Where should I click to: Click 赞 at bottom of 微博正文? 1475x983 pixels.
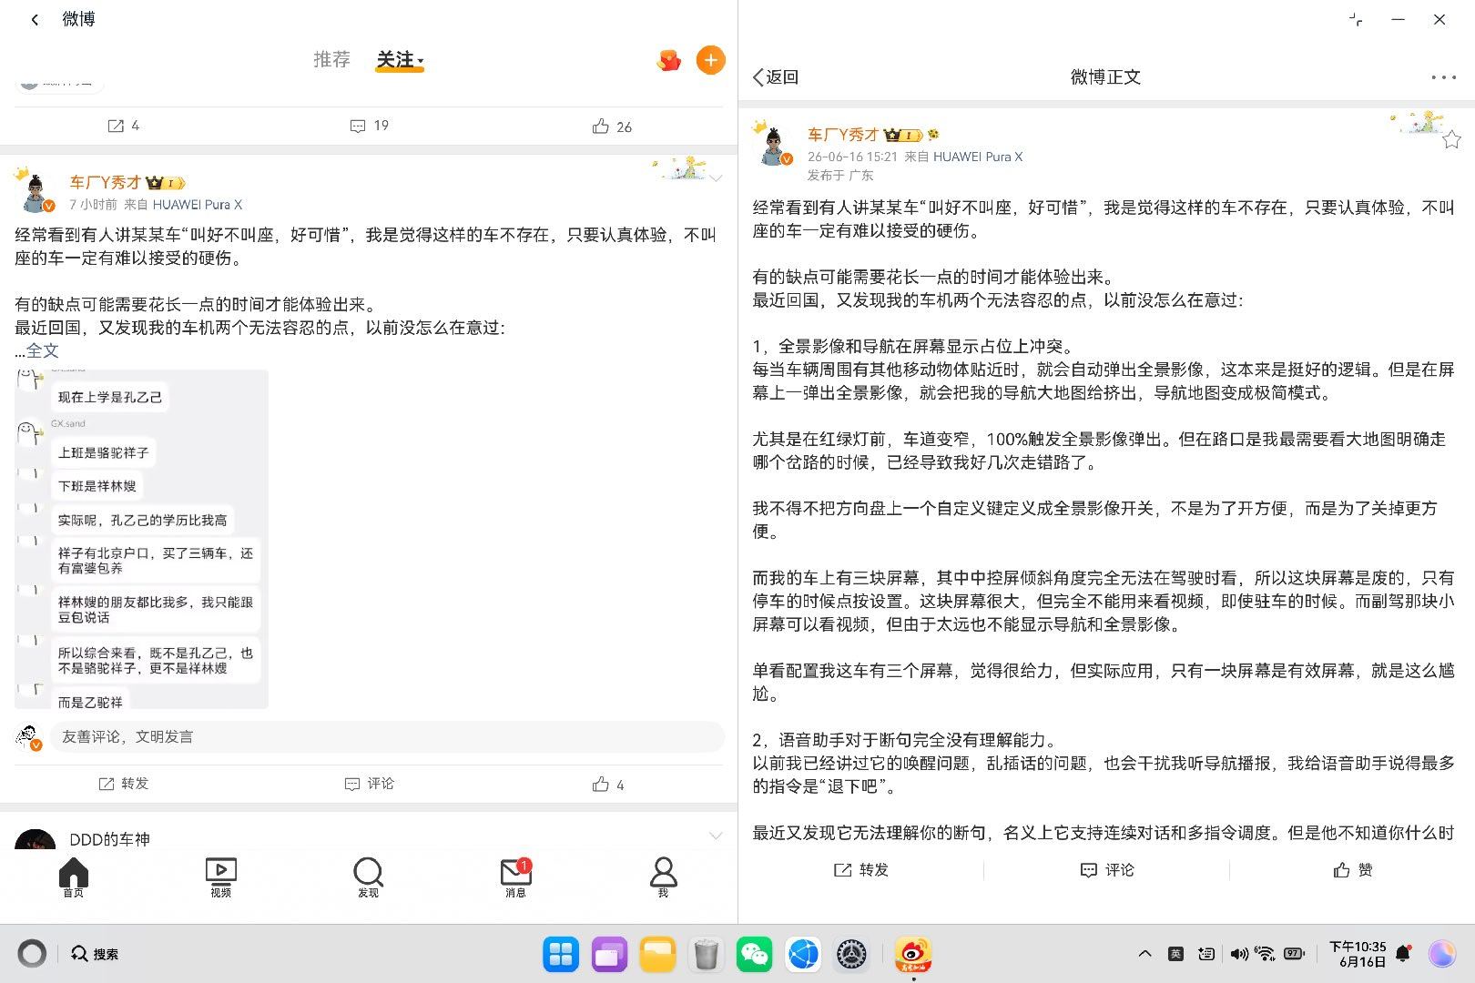(1353, 870)
